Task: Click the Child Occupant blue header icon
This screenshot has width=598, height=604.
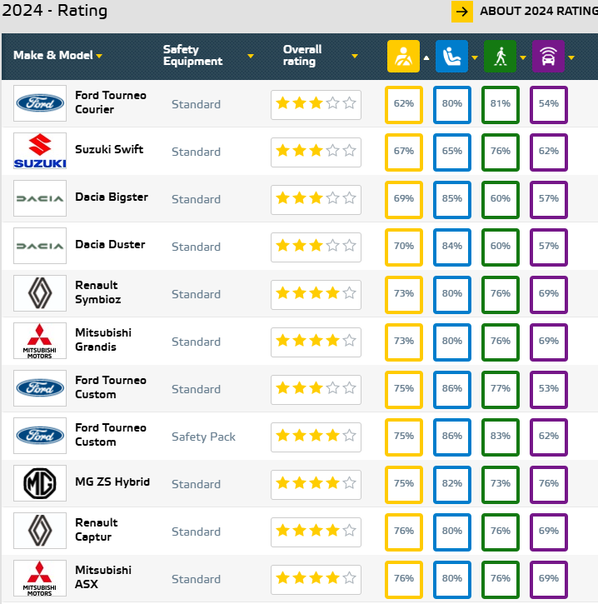Action: tap(451, 57)
